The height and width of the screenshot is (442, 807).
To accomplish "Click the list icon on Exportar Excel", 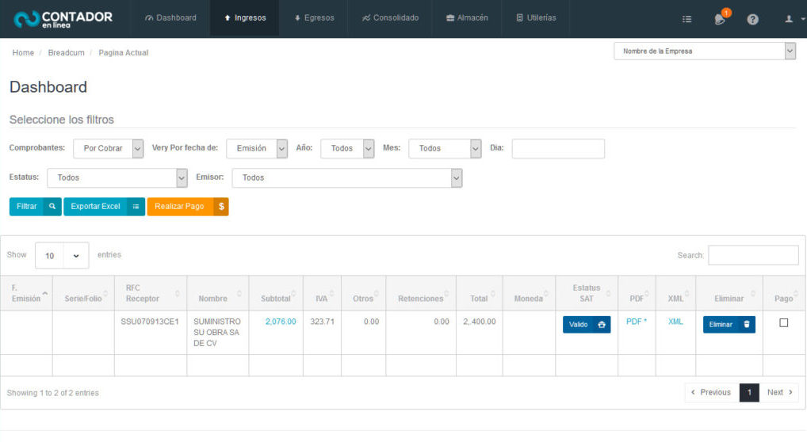I will (136, 206).
